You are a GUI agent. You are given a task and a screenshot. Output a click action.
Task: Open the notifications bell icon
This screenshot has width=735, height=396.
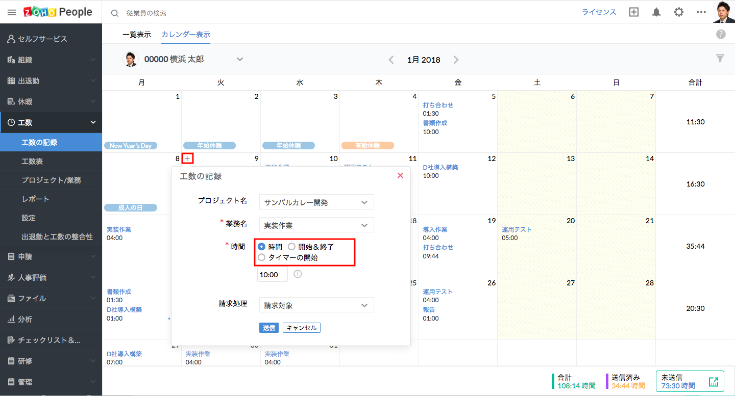click(x=656, y=12)
